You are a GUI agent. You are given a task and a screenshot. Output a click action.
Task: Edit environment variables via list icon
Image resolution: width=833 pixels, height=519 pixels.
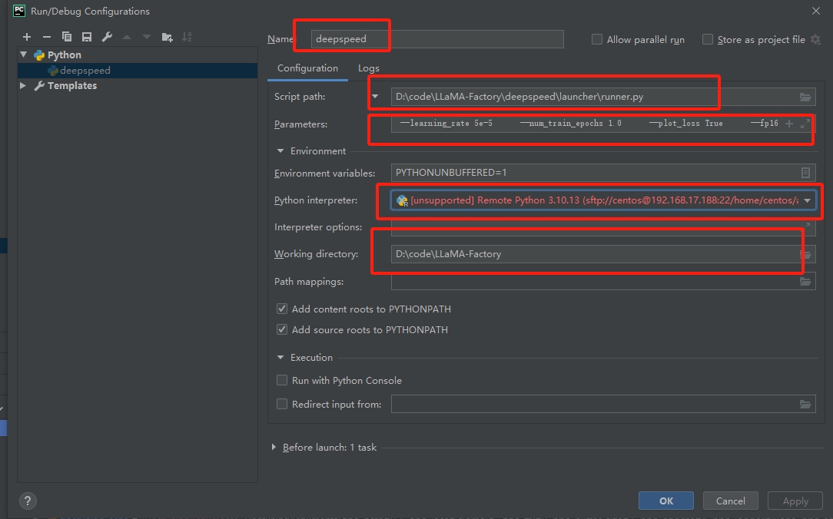click(x=805, y=174)
